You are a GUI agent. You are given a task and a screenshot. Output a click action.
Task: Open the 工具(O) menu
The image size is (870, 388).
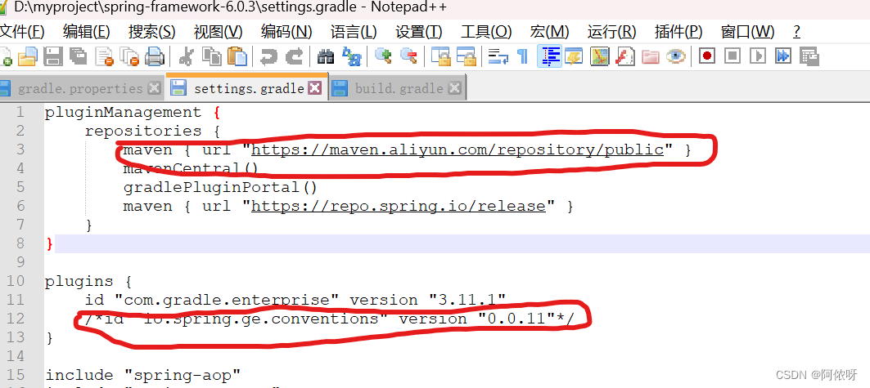coord(486,32)
